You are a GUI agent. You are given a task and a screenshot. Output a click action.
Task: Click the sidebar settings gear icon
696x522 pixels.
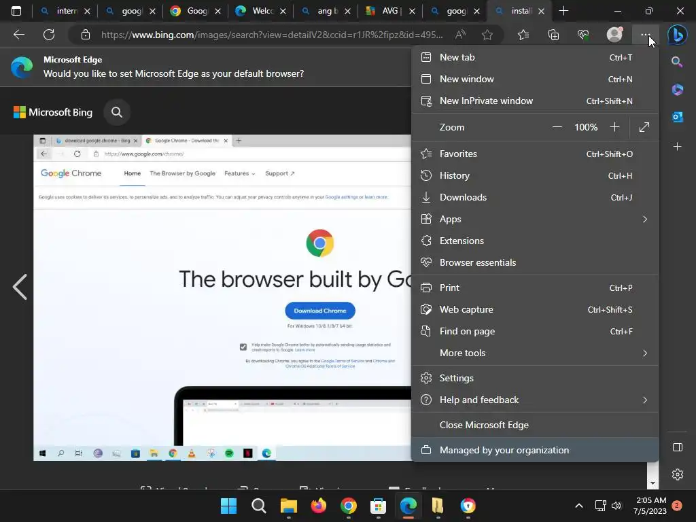678,474
